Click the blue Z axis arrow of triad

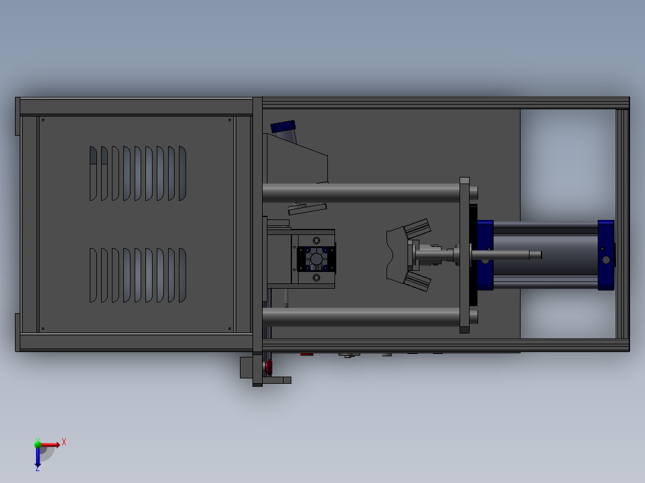pyautogui.click(x=38, y=457)
